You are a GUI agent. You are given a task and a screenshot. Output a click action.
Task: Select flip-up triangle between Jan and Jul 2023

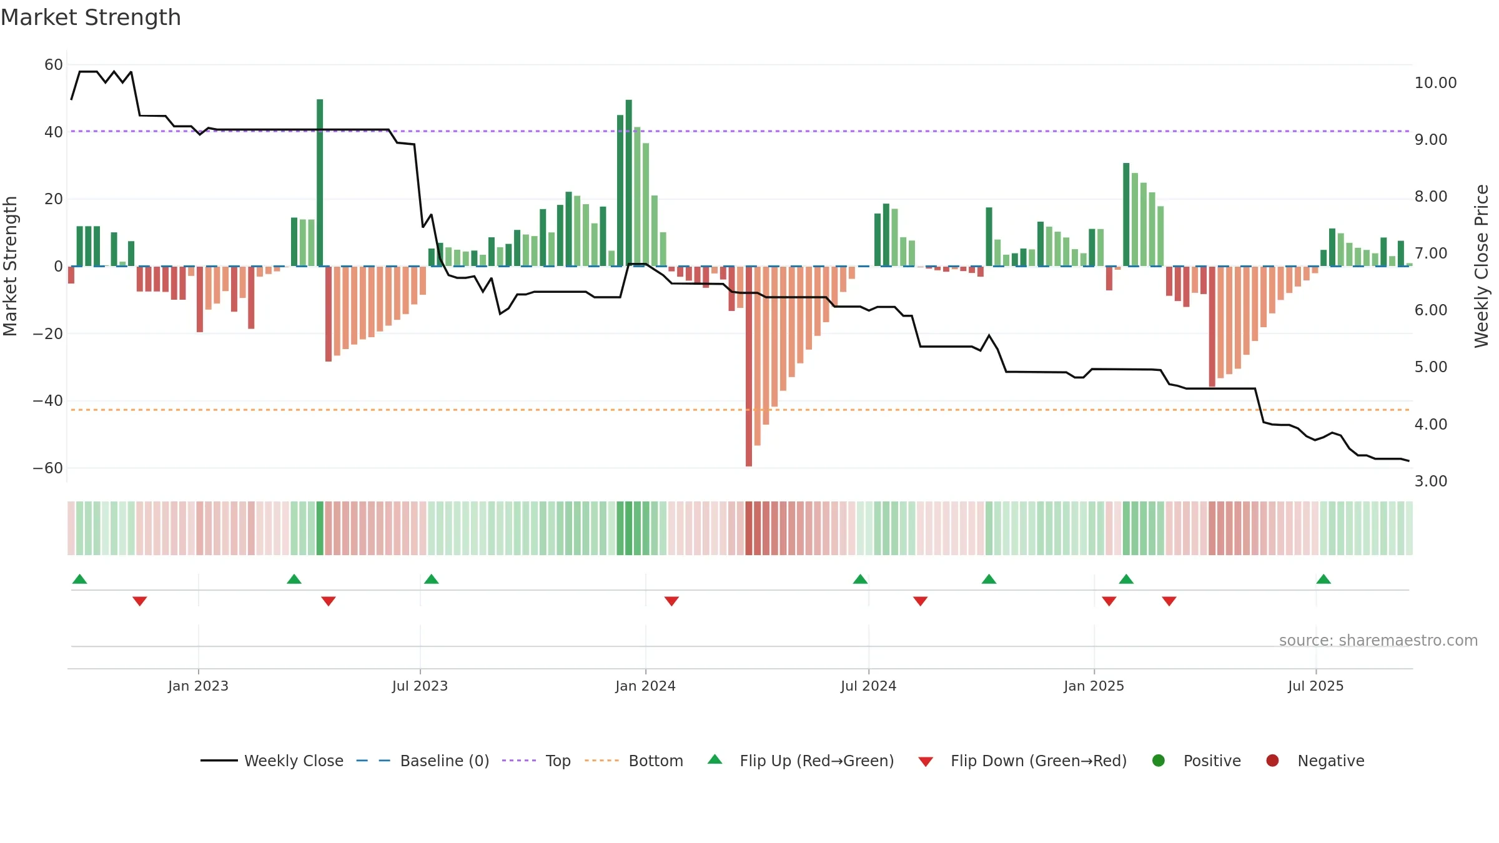294,579
